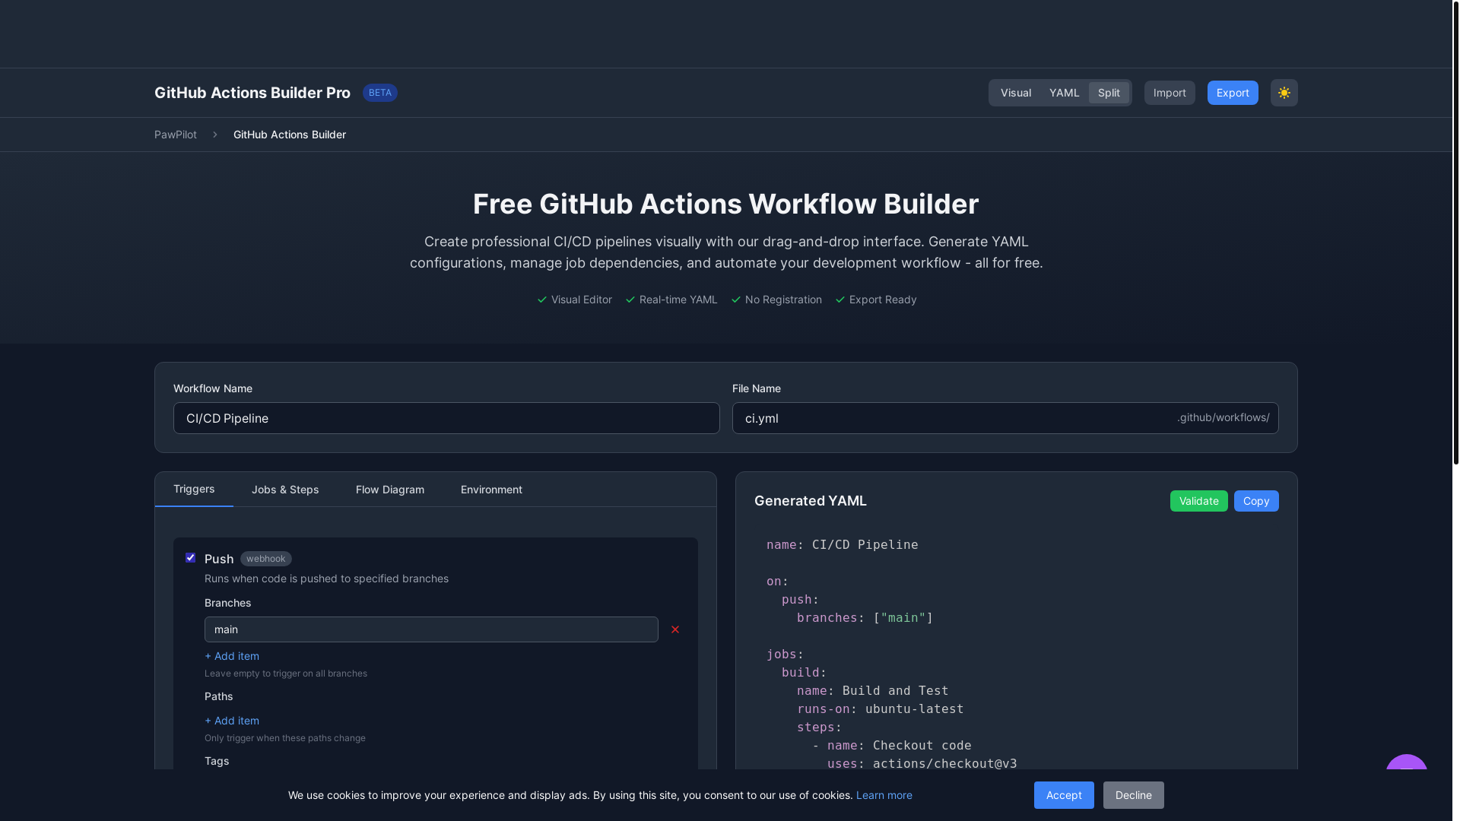This screenshot has width=1460, height=821.
Task: Click the Generated YAML heading
Action: coord(811,501)
